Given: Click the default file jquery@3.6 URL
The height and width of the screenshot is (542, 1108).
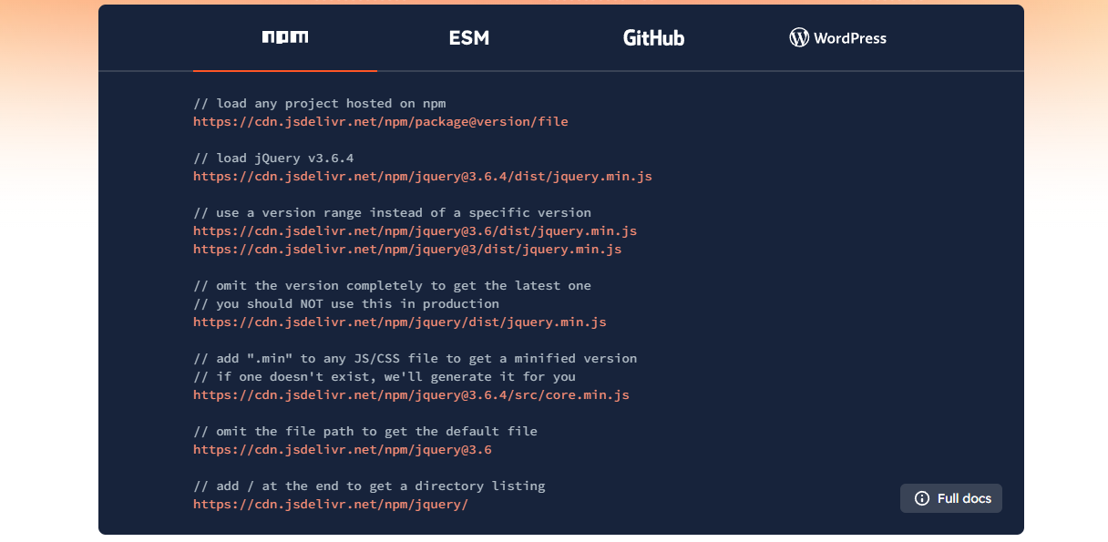Looking at the screenshot, I should [x=343, y=449].
